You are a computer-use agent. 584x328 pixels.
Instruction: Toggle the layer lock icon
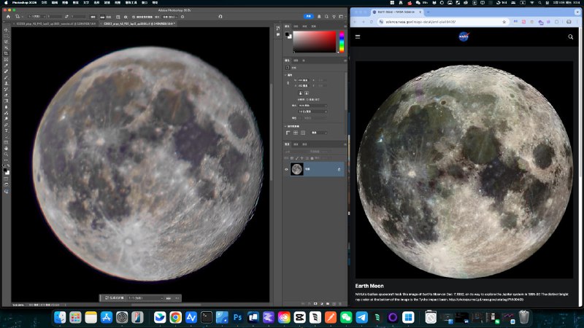pos(339,169)
